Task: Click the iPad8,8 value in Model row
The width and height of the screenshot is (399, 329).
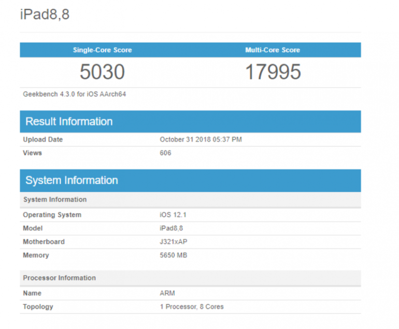Action: point(170,228)
